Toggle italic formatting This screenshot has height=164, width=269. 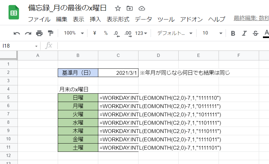244,33
